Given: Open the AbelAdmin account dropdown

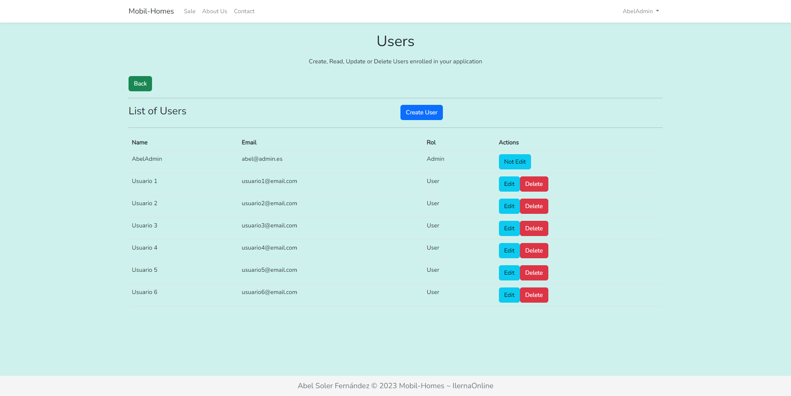Looking at the screenshot, I should point(640,11).
